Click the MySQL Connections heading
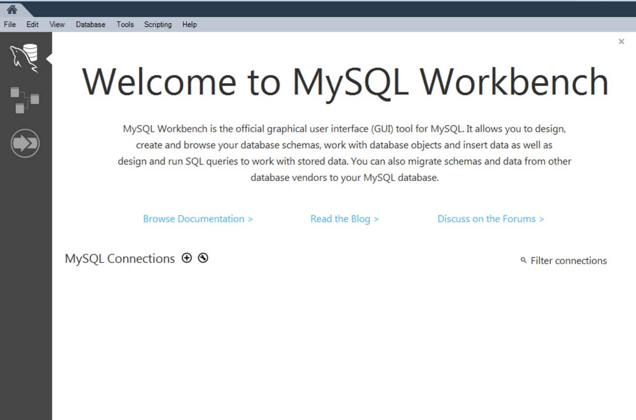The width and height of the screenshot is (636, 420). coord(120,258)
